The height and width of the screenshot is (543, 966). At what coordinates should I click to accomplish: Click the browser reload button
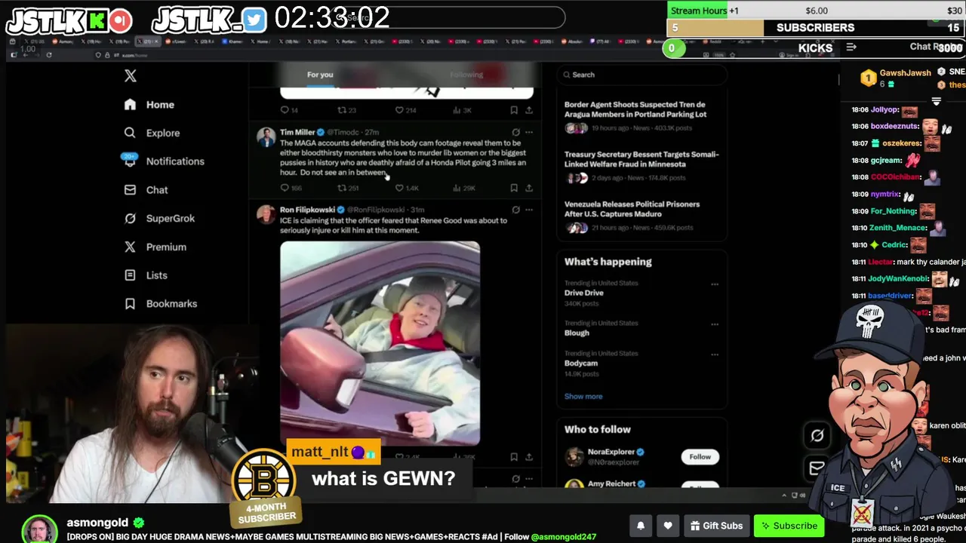(x=49, y=55)
